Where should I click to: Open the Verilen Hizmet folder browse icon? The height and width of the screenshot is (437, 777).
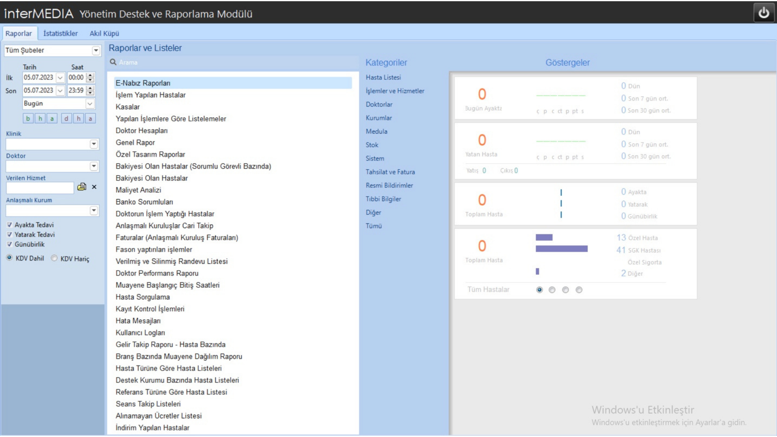[x=82, y=187]
